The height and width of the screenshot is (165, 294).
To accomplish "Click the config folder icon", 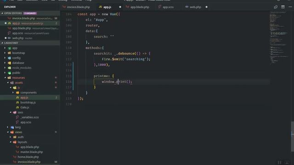I will pos(9,58).
